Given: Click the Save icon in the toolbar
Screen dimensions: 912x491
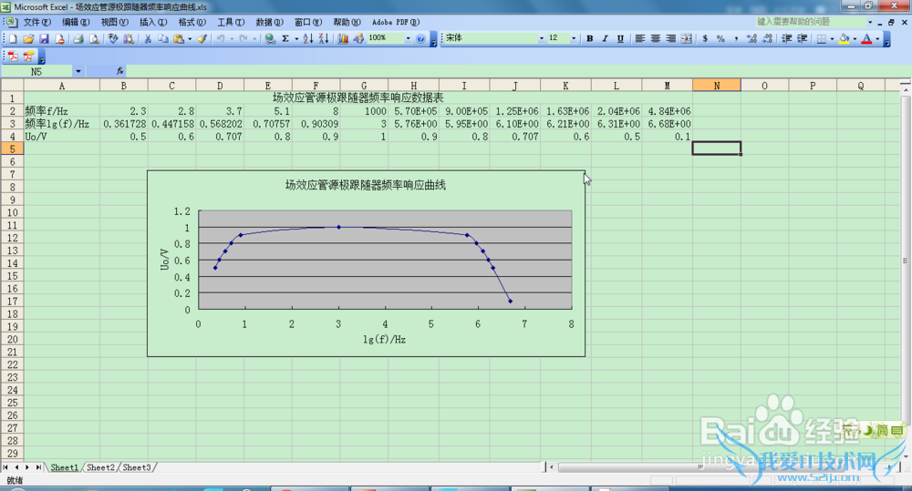Looking at the screenshot, I should [x=44, y=39].
